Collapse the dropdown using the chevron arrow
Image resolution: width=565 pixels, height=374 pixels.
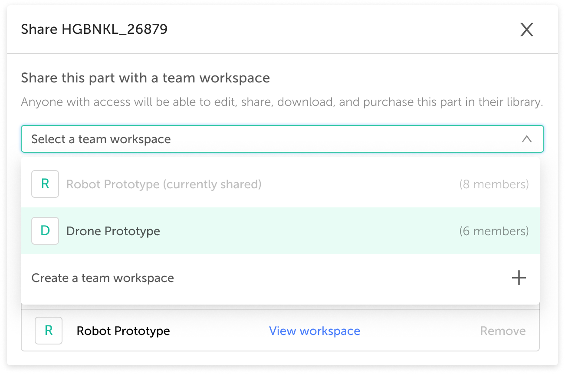(x=526, y=139)
